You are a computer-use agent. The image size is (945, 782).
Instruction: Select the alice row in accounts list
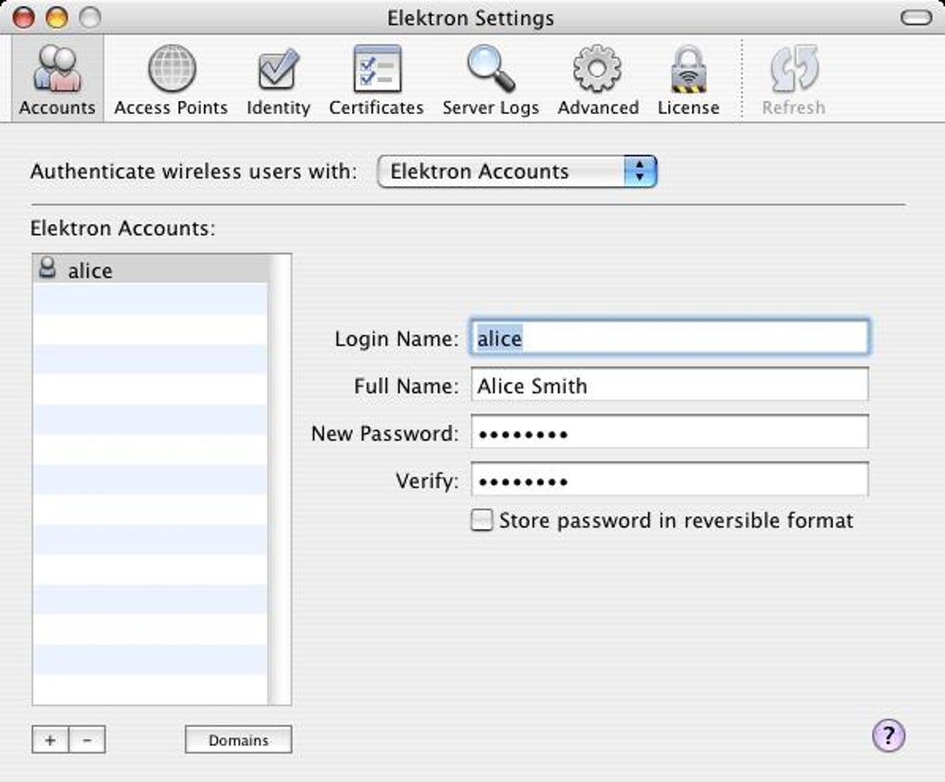[x=150, y=269]
